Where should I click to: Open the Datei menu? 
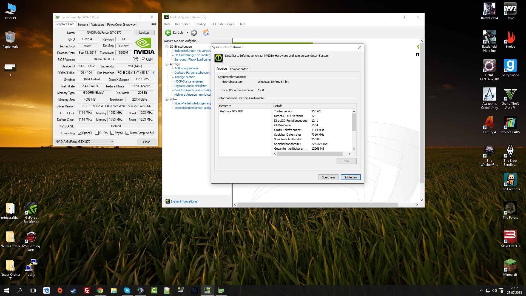pos(167,24)
